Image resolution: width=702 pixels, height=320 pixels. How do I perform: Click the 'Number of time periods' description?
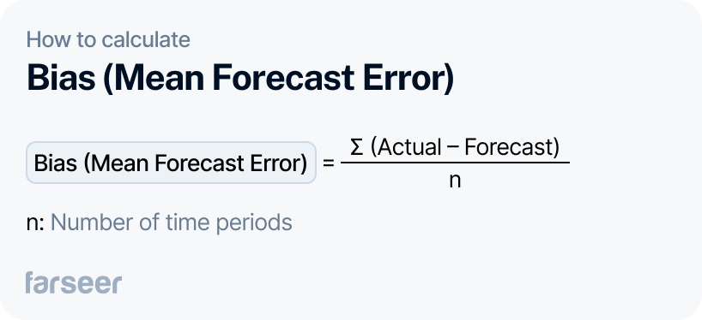click(x=172, y=222)
